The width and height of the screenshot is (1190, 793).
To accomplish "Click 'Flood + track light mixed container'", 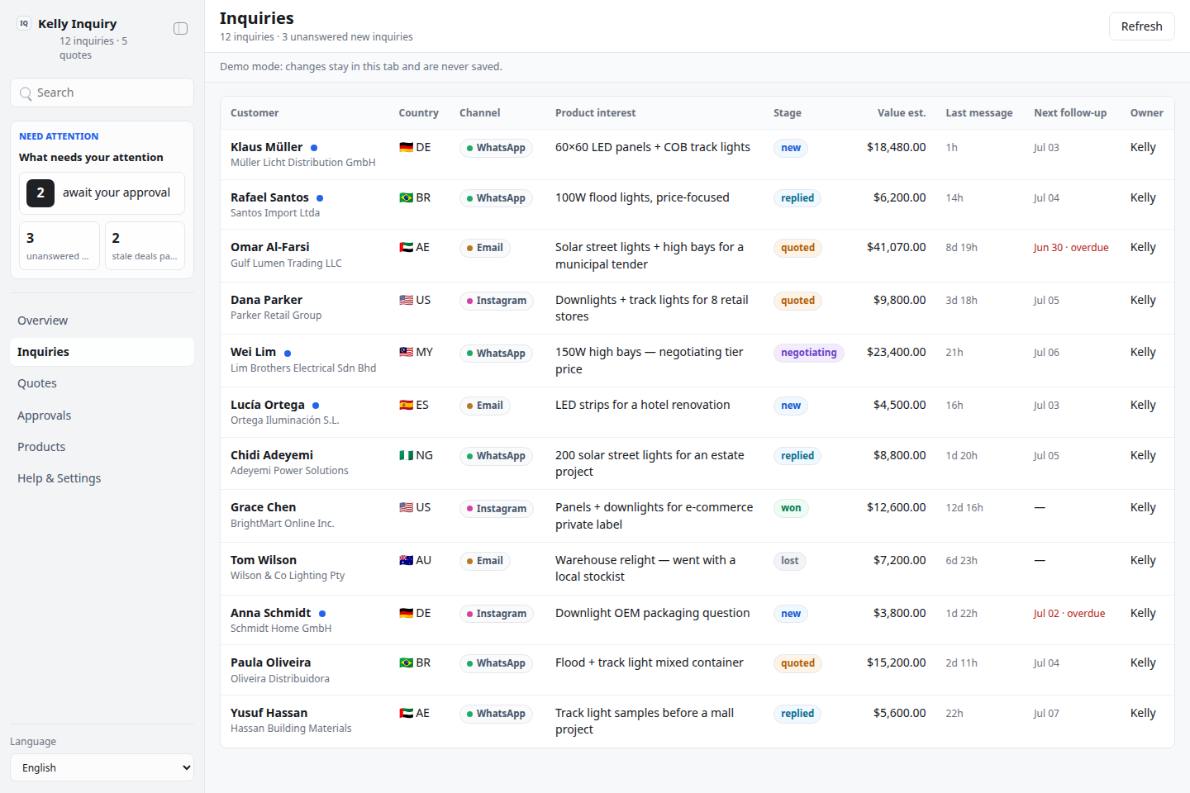I will point(650,662).
